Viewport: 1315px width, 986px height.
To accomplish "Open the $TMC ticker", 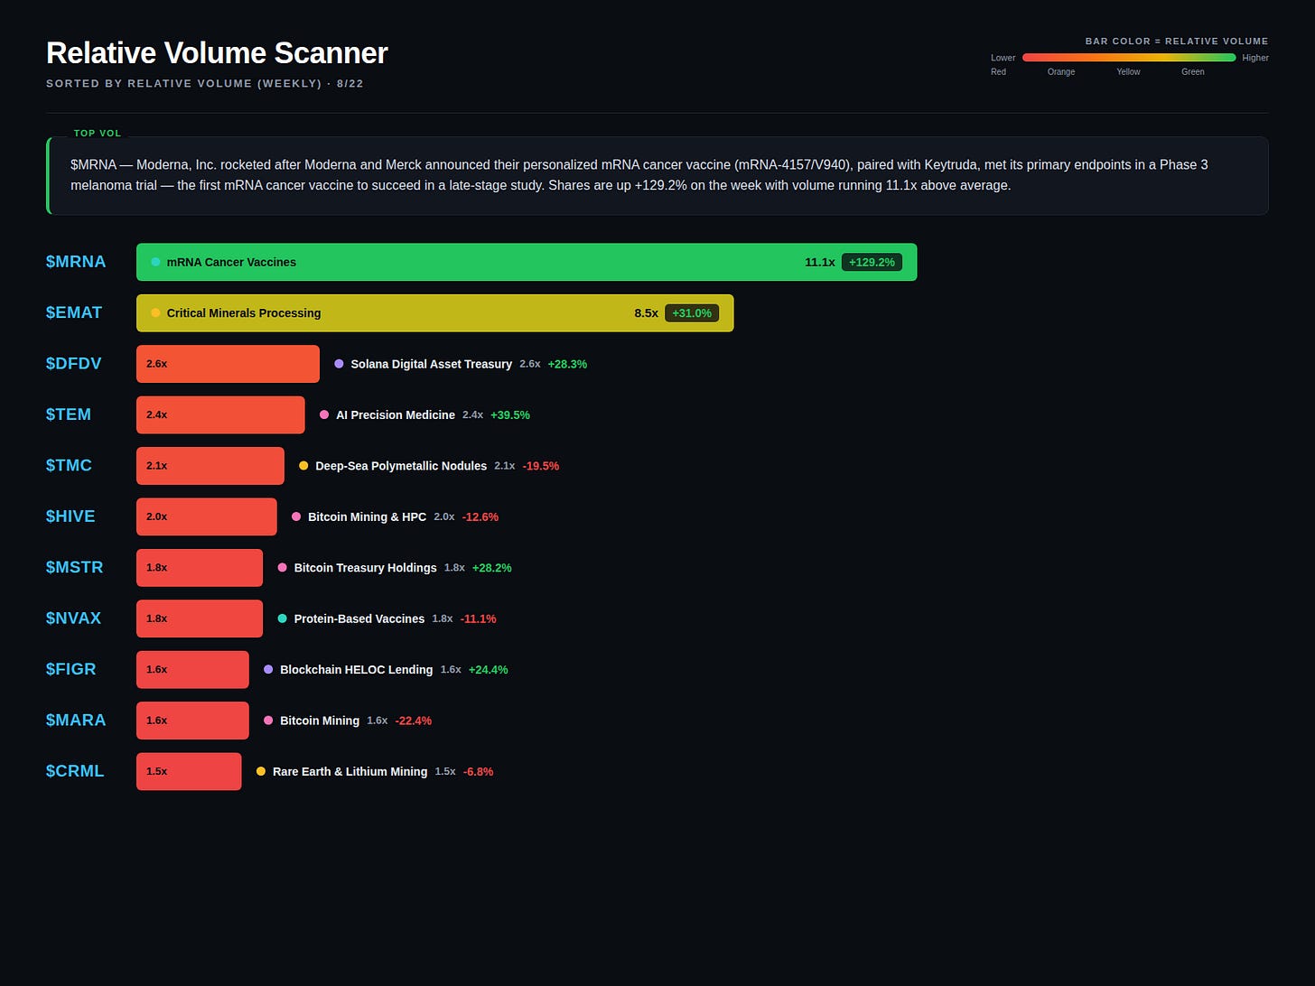I will point(70,466).
